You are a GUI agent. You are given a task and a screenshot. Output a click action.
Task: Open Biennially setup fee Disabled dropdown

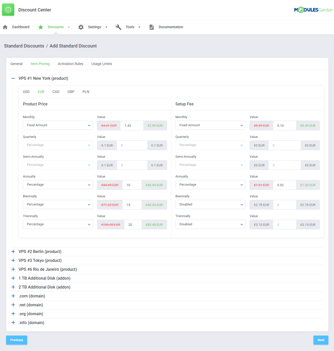pos(210,204)
